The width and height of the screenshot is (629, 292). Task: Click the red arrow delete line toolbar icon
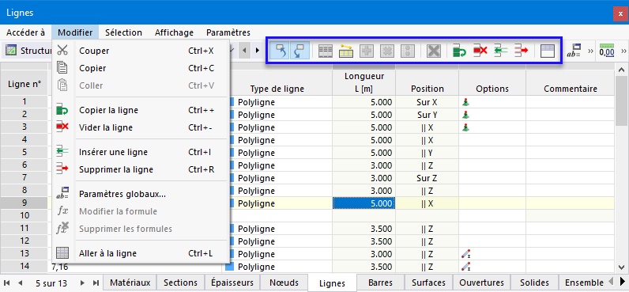pos(522,51)
